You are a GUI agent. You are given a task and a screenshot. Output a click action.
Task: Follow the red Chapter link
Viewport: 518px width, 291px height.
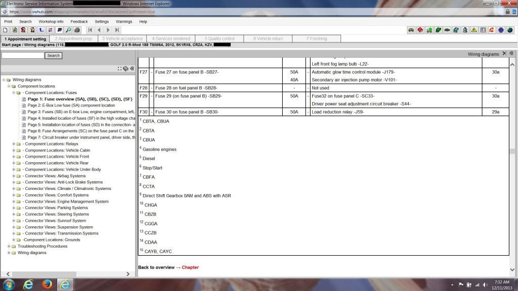pos(190,268)
